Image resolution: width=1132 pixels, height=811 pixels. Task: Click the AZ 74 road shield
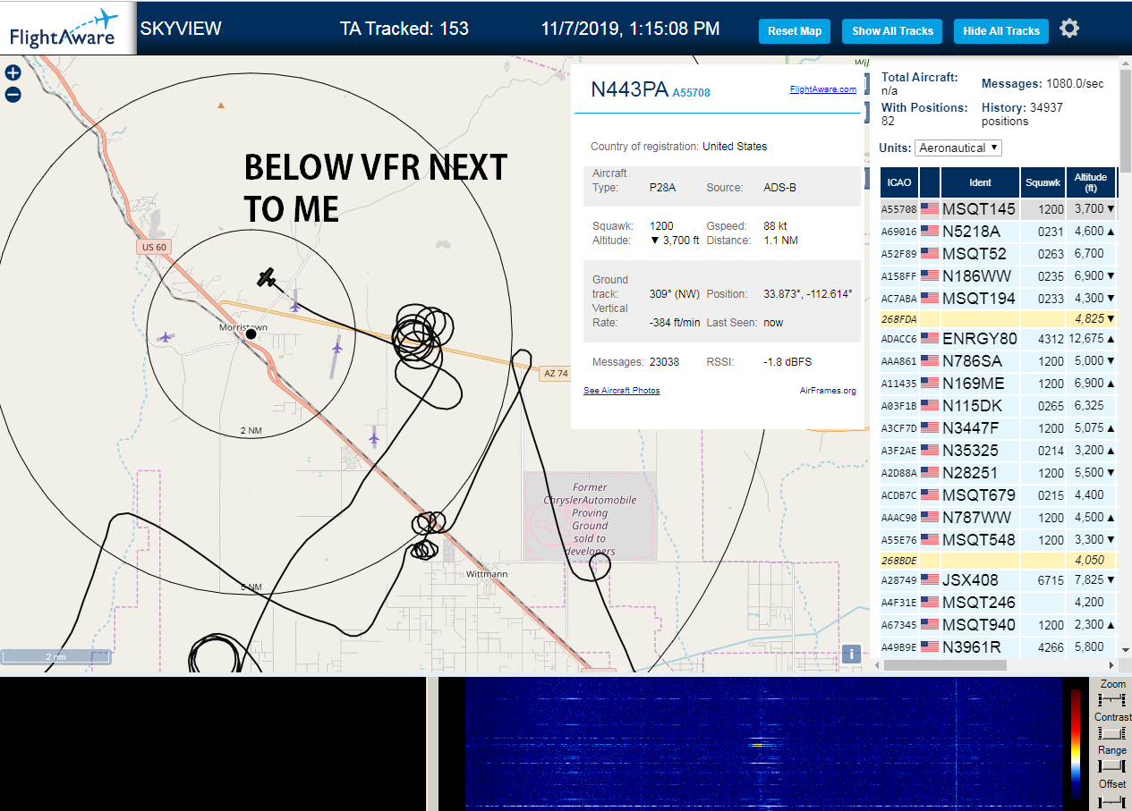(554, 374)
